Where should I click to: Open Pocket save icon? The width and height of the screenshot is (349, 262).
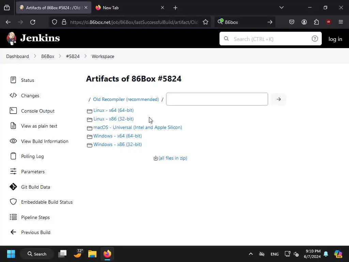[x=292, y=22]
